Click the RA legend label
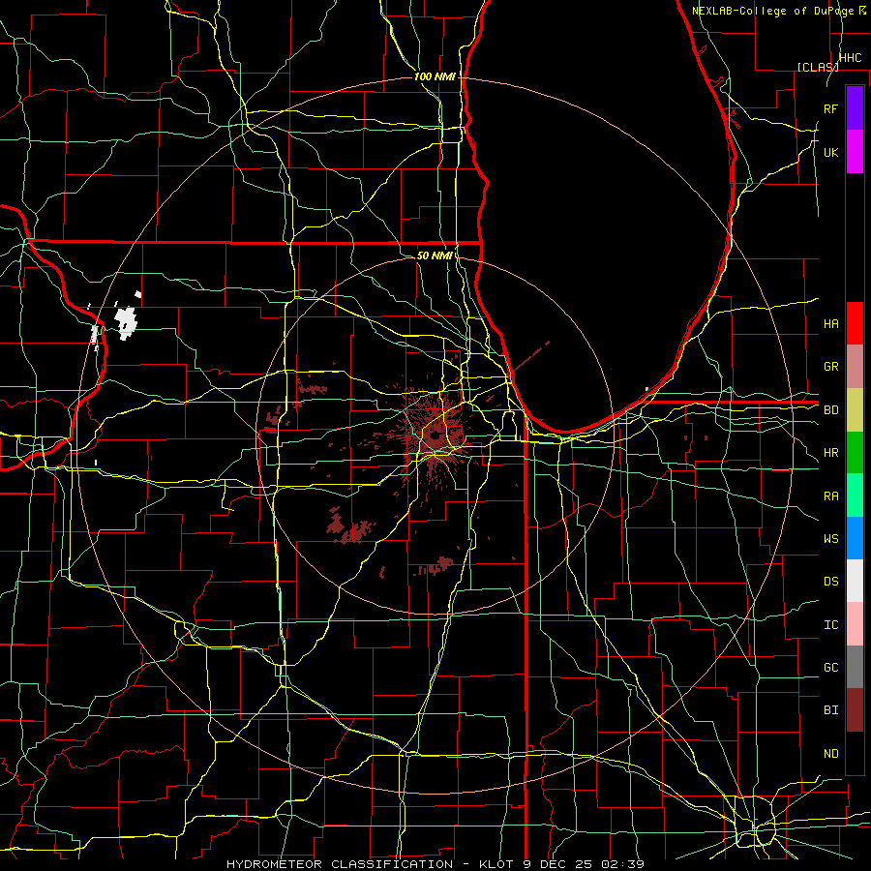This screenshot has height=871, width=871. coord(830,496)
